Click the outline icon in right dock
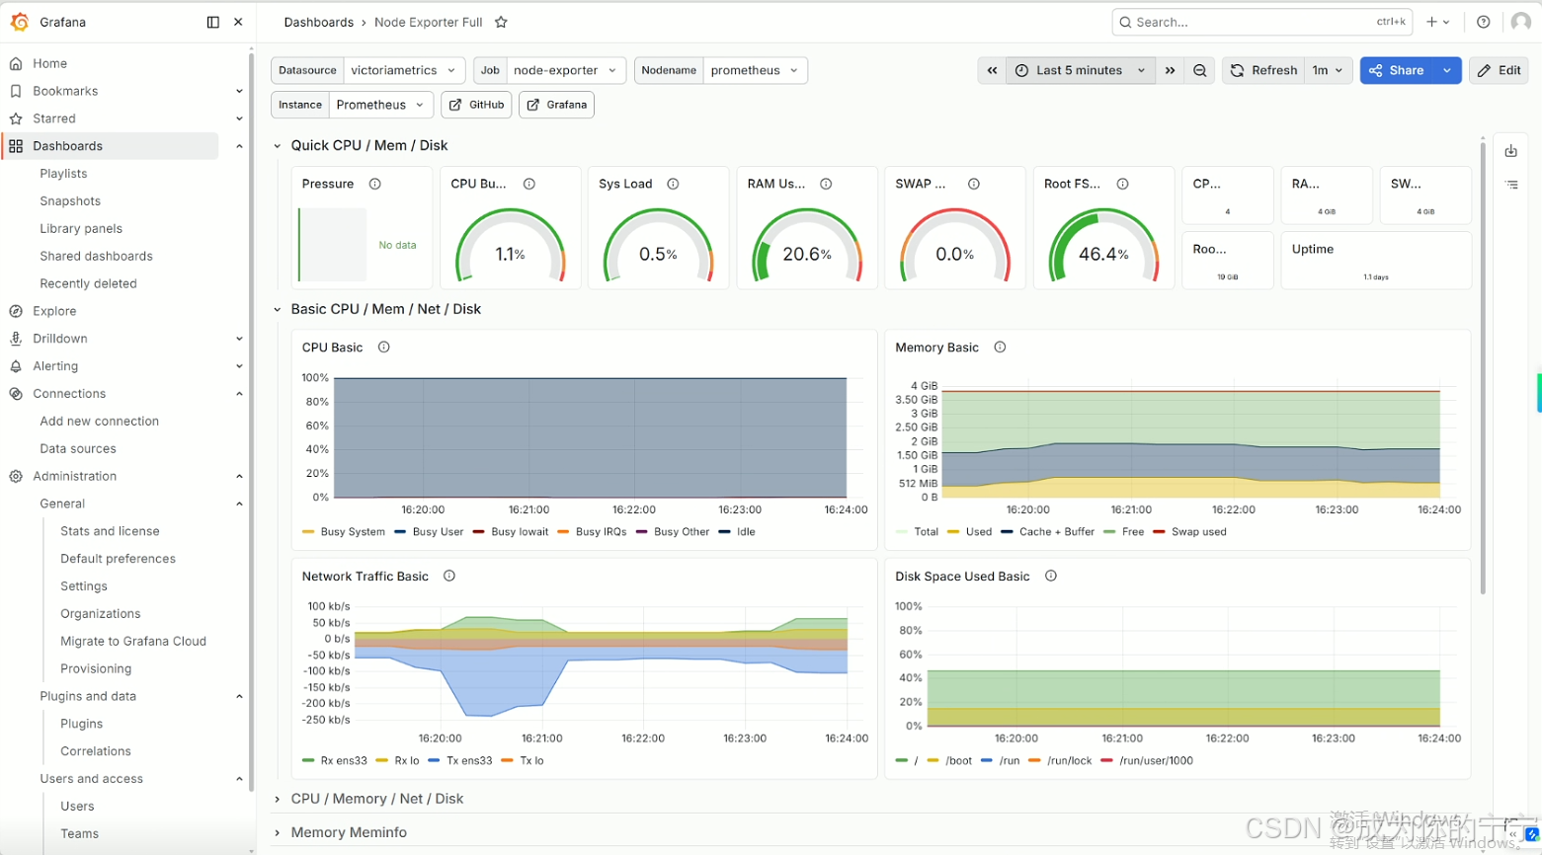This screenshot has height=855, width=1542. click(1511, 185)
